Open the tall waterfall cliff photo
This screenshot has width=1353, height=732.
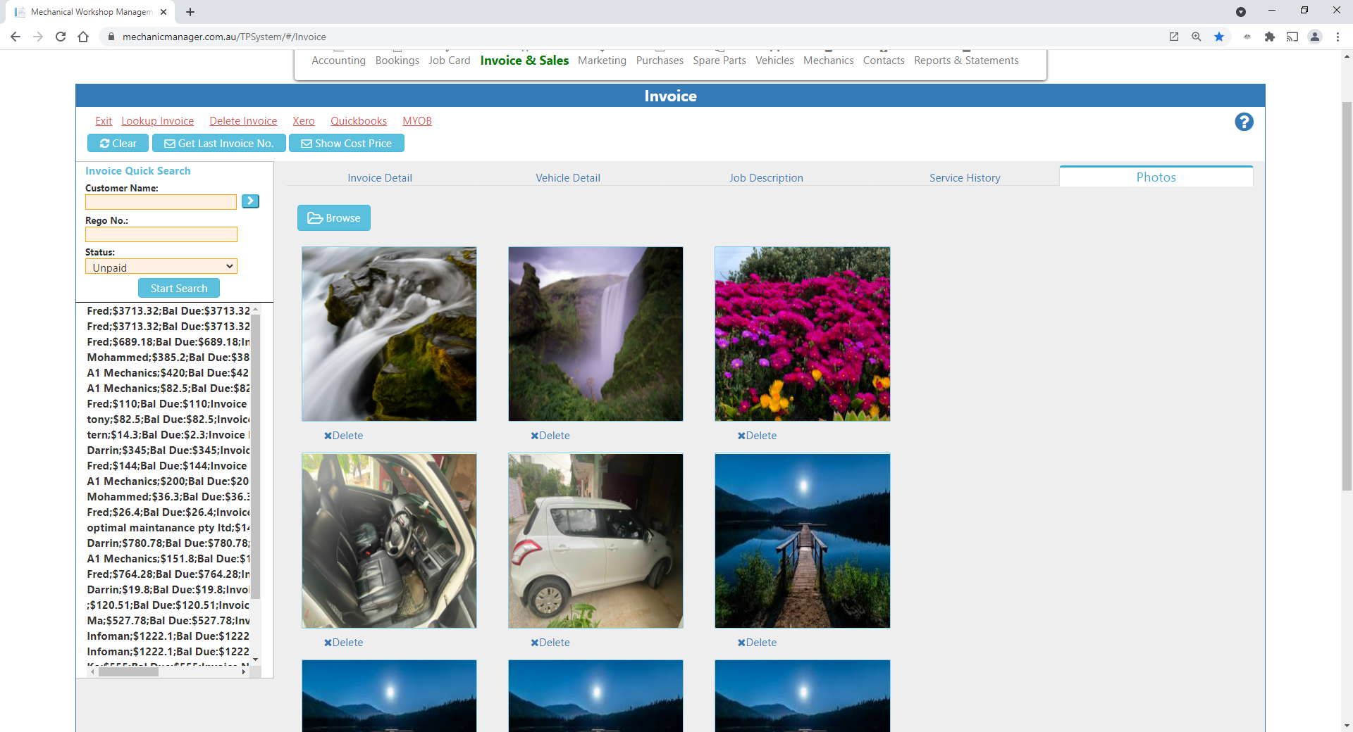tap(595, 334)
